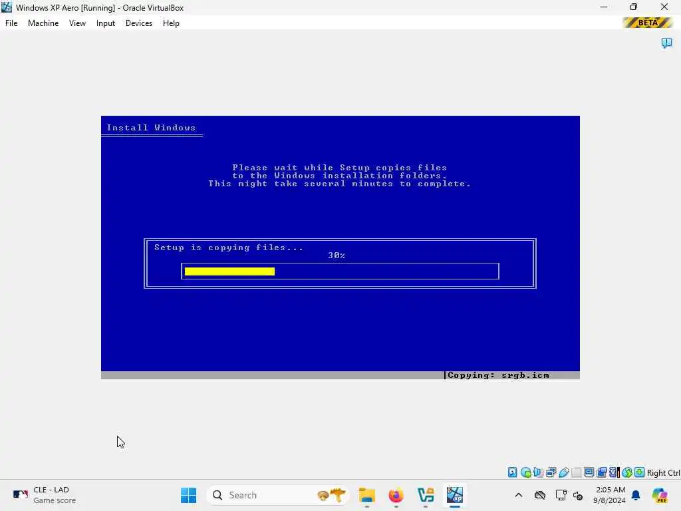Screen dimensions: 681x511
Task: Open the USB devices indicator
Action: point(564,472)
